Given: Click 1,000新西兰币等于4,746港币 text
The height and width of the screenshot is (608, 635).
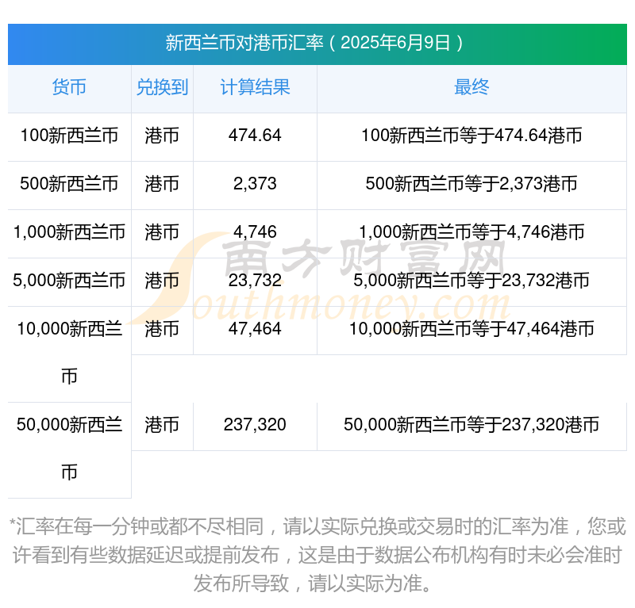Looking at the screenshot, I should pos(471,232).
